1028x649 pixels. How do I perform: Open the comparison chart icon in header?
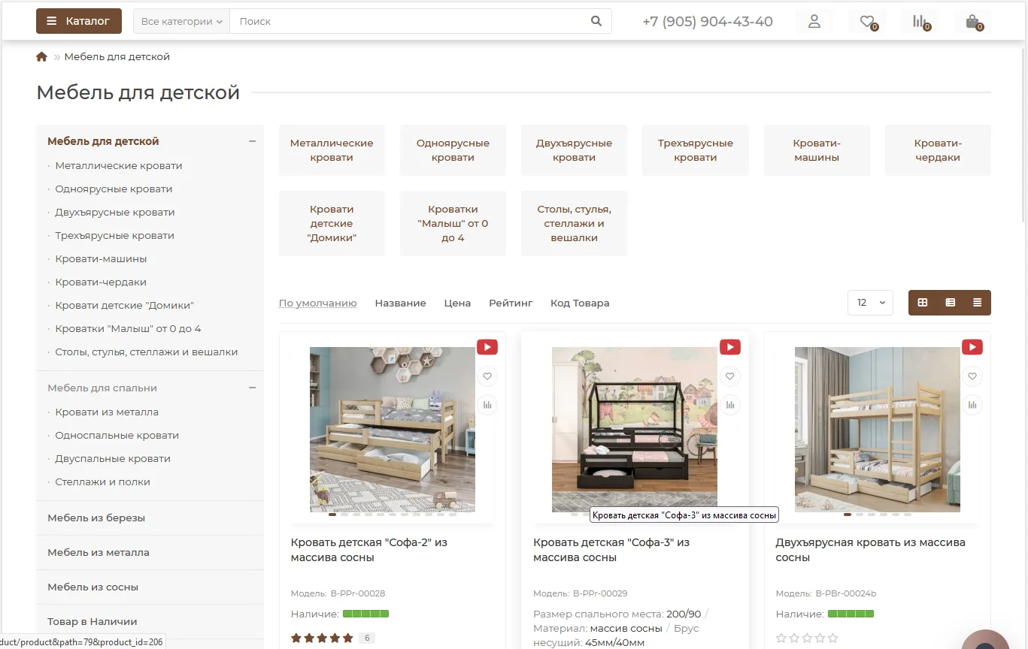point(919,22)
